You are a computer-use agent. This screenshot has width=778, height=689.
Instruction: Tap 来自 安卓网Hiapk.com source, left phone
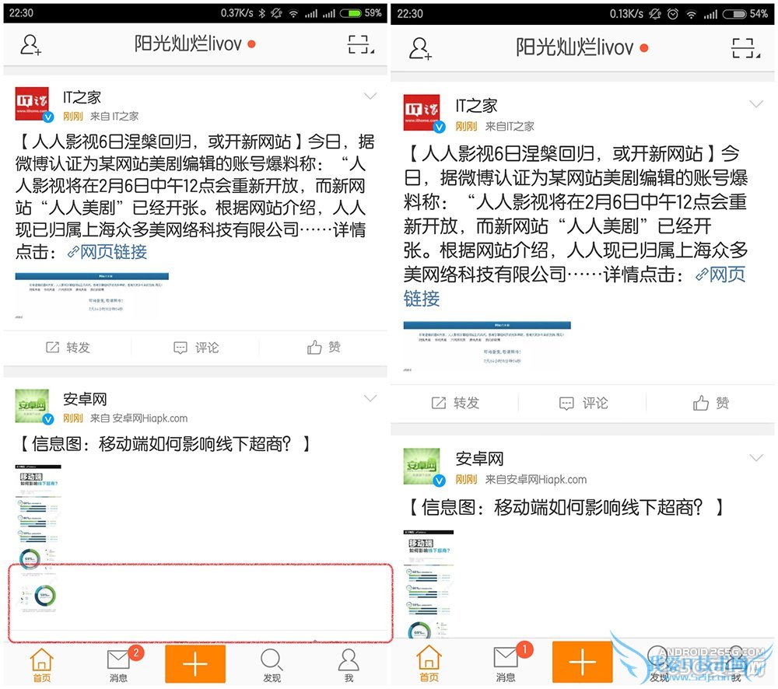click(139, 418)
